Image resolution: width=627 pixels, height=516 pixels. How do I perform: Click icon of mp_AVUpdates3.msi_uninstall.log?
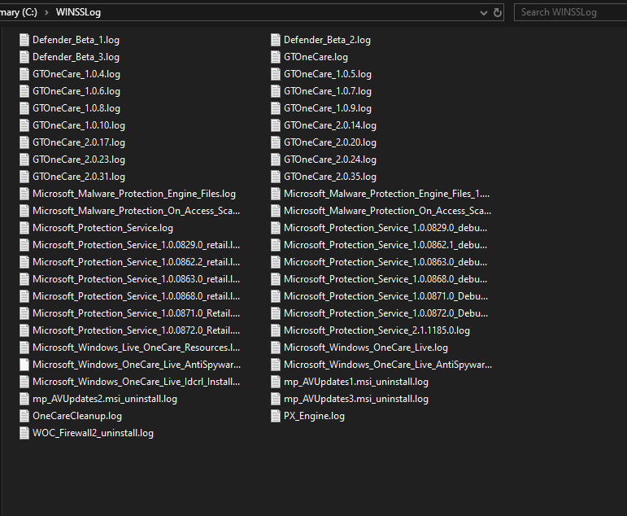point(276,399)
